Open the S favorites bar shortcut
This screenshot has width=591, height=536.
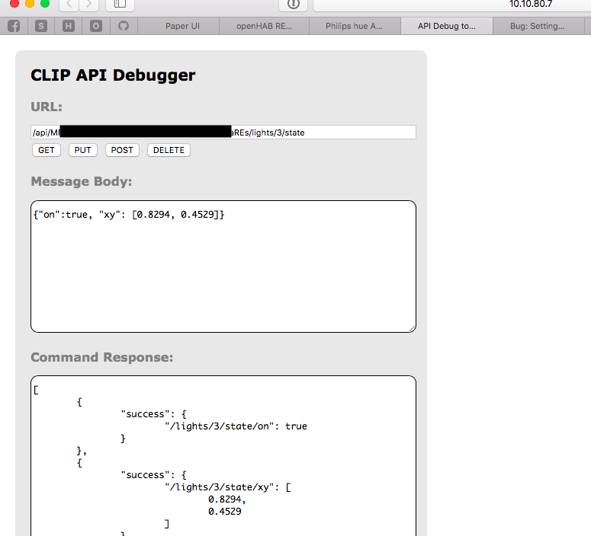click(41, 26)
